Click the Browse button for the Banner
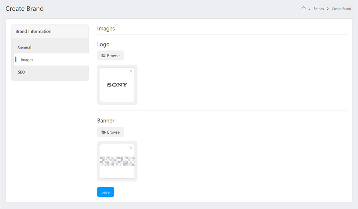The height and width of the screenshot is (209, 358). pos(110,132)
